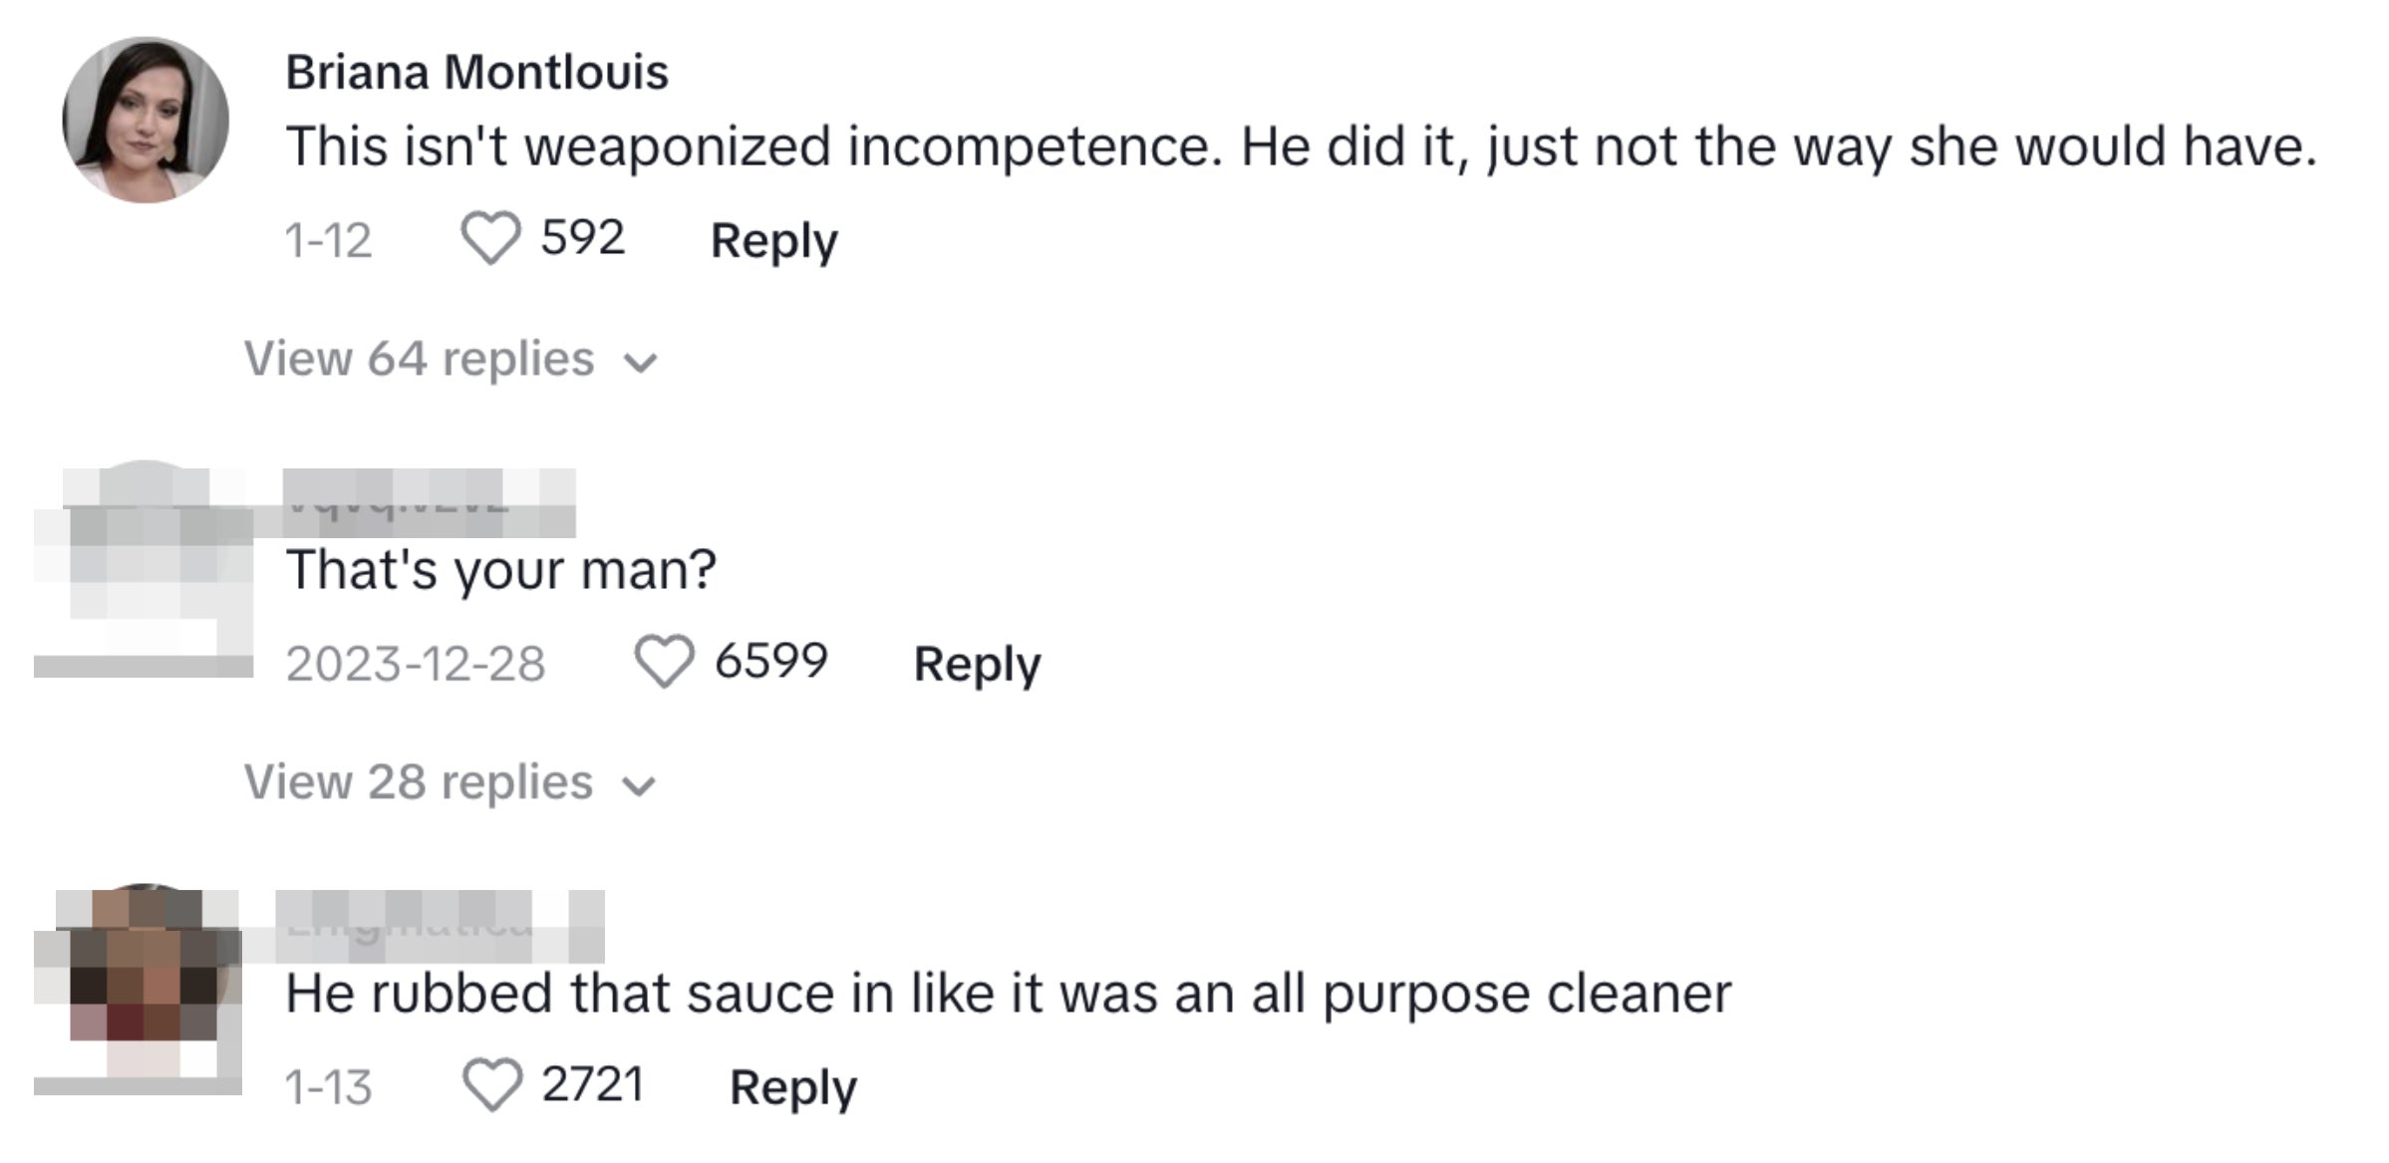Image resolution: width=2389 pixels, height=1163 pixels.
Task: Click the 6599 like count
Action: pos(770,662)
